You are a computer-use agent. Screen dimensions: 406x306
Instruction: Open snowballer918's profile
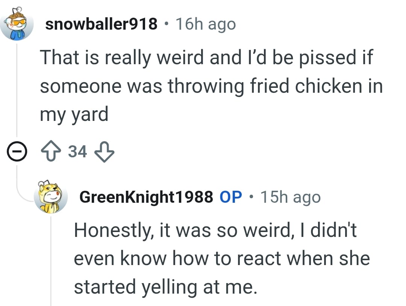pos(101,23)
